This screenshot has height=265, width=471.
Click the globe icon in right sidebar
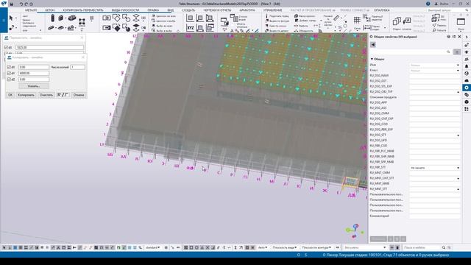click(x=467, y=74)
